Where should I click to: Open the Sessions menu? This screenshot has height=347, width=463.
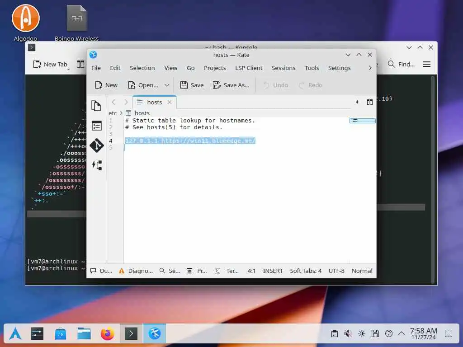[283, 68]
